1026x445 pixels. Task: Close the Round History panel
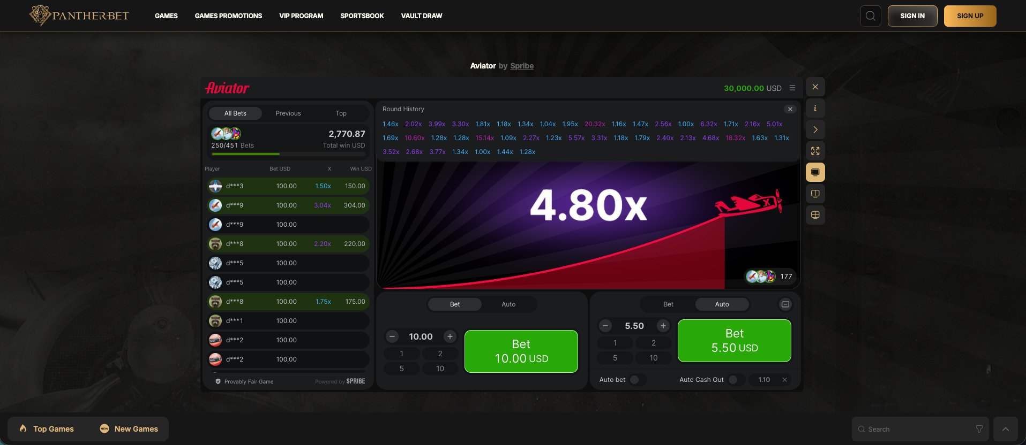click(x=790, y=109)
